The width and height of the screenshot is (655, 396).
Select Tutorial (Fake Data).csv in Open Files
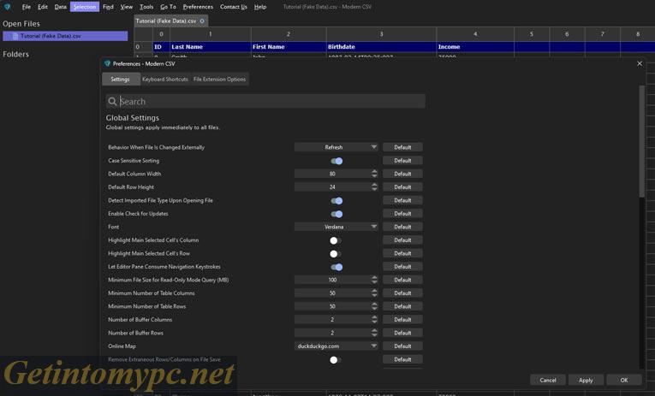coord(65,36)
